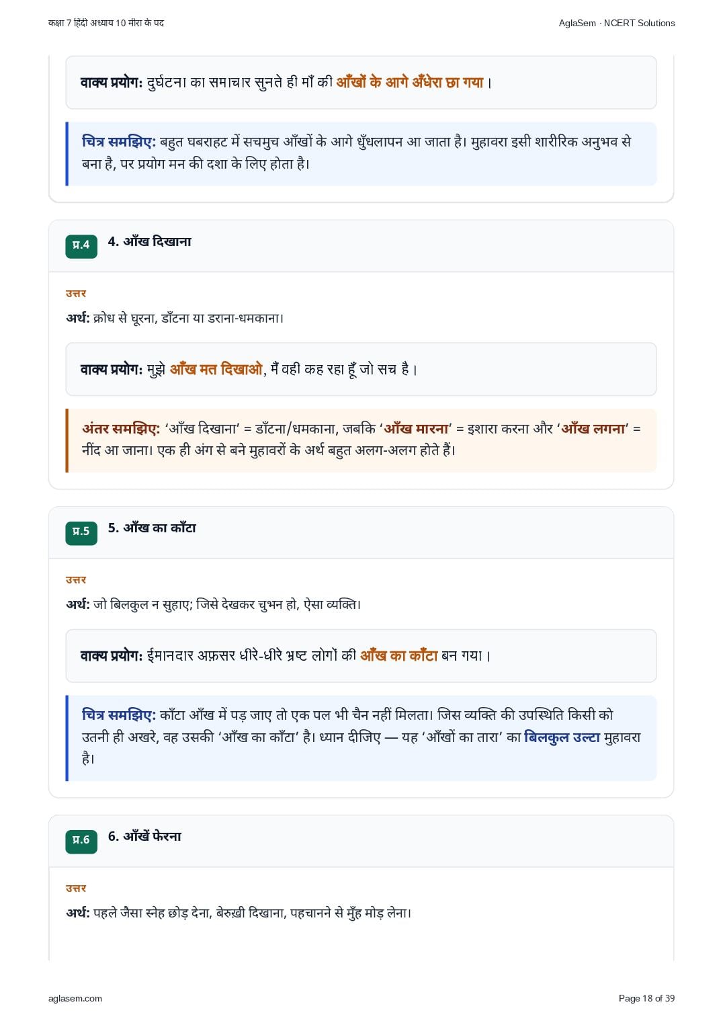Image resolution: width=723 pixels, height=1023 pixels.
Task: Click the bold blue phrase 'बिलकुल उल्टा'
Action: pos(562,737)
